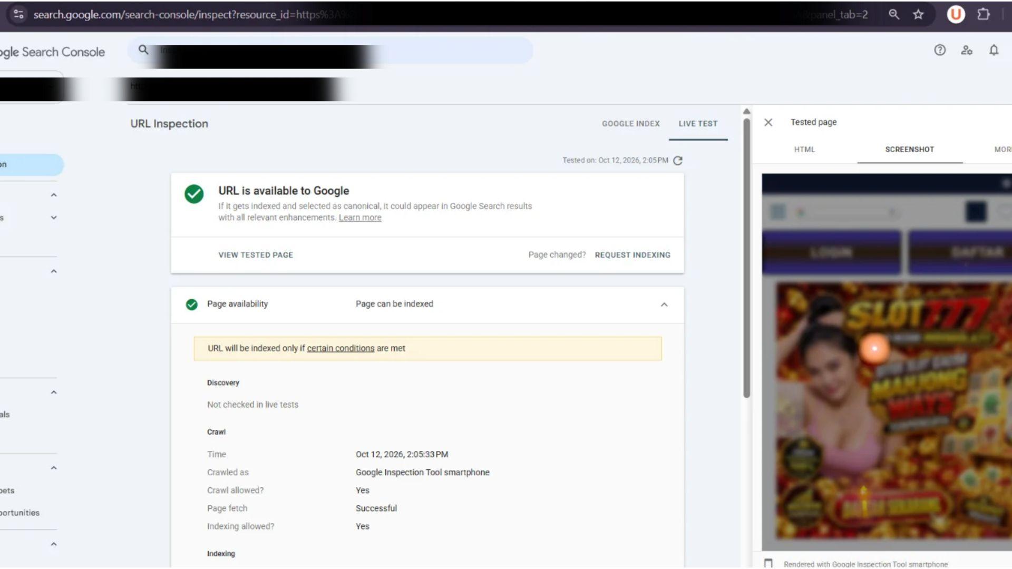
Task: Click 'Google Inspection Tool smartphone' crawled-as value
Action: click(x=422, y=473)
